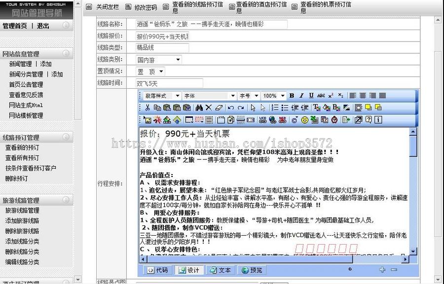Click the Copy icon in editor toolbar

pos(157,107)
